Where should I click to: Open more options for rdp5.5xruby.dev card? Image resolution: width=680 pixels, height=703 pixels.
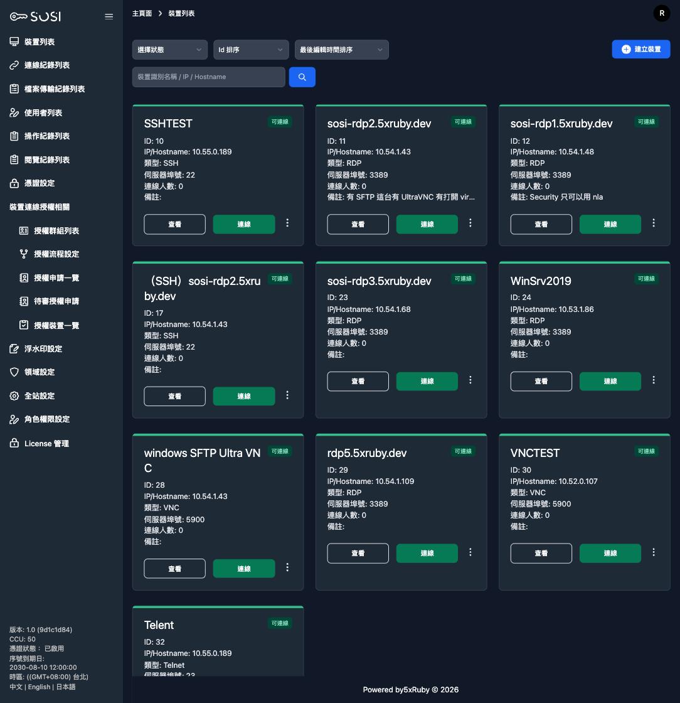470,552
